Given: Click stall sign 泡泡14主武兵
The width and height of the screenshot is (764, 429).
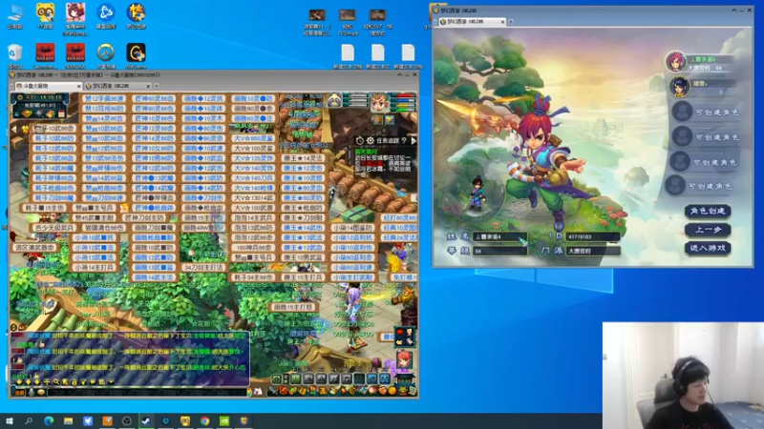Looking at the screenshot, I should 253,218.
